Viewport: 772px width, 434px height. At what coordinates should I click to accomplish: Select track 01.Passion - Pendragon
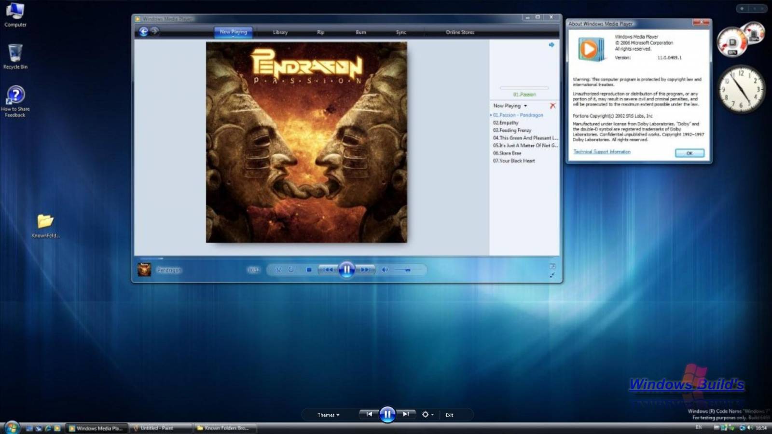click(518, 115)
